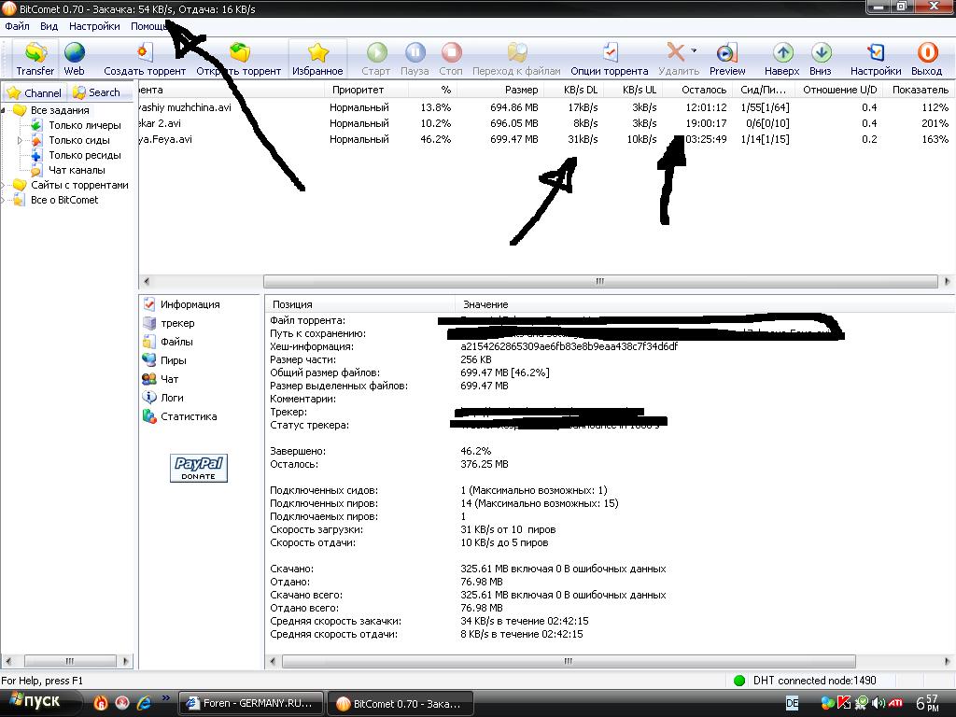
Task: Click the Открыть торрент toolbar icon
Action: click(x=240, y=53)
